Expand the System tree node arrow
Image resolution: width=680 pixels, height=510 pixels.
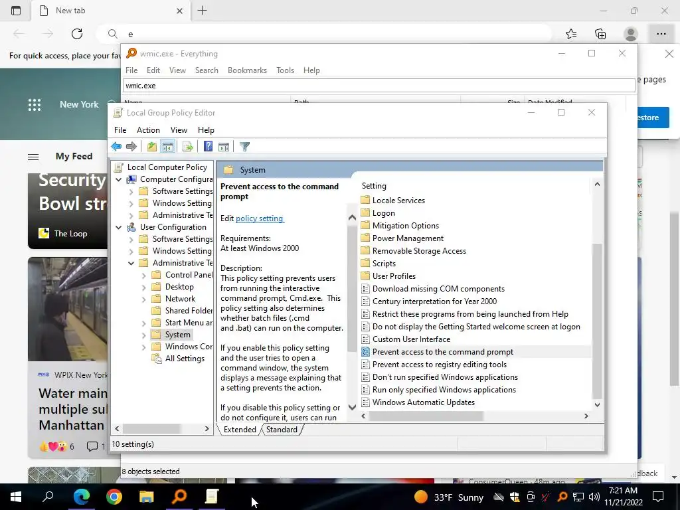[143, 335]
